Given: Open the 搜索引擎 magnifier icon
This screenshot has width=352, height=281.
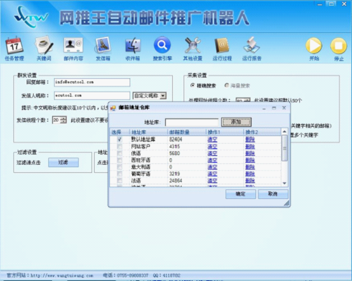Looking at the screenshot, I should 162,45.
